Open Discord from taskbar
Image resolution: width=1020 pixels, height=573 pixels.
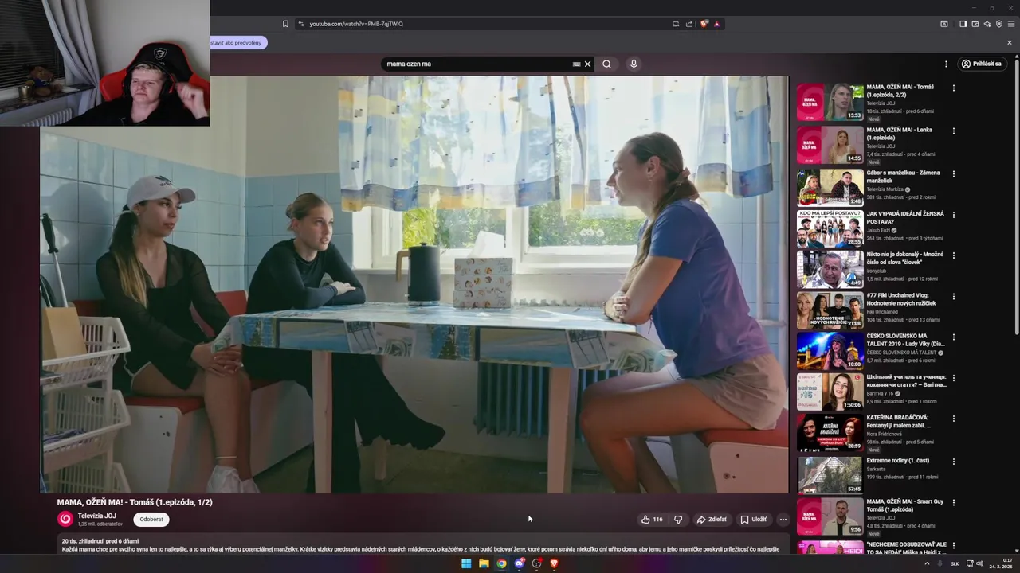[519, 563]
